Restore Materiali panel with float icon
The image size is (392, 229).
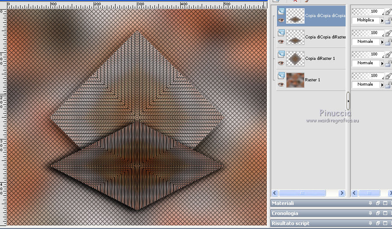[x=378, y=203]
